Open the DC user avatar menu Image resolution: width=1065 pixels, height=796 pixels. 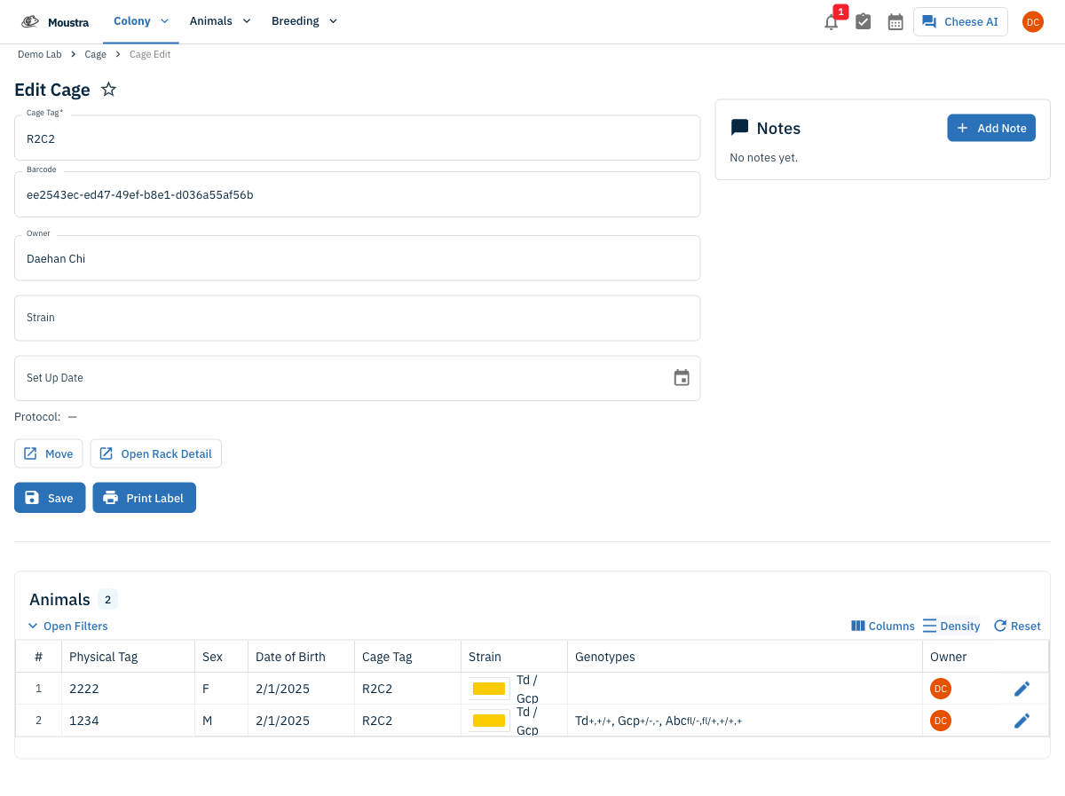coord(1033,22)
